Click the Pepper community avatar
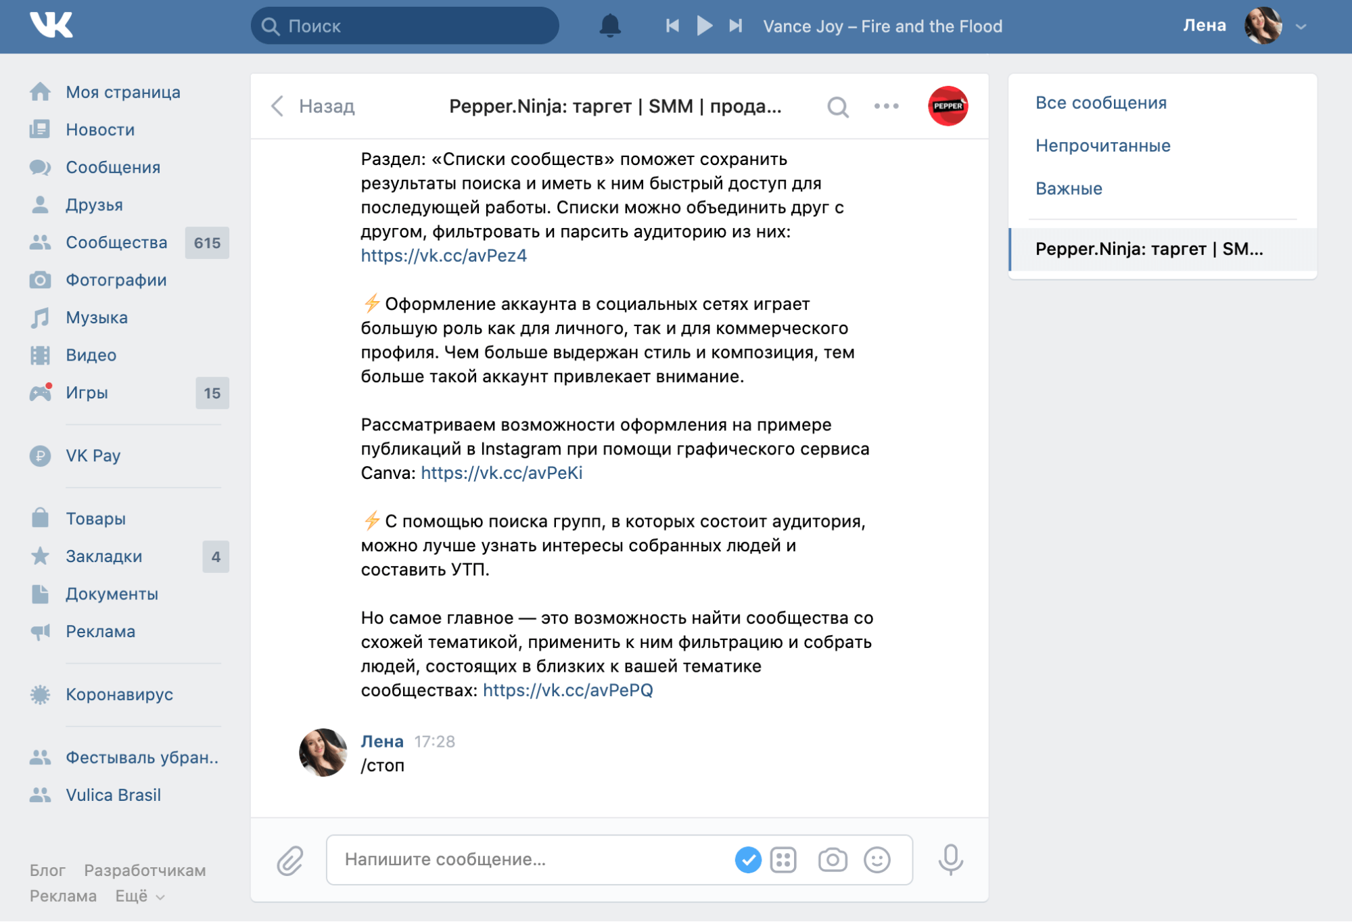Viewport: 1352px width, 922px height. tap(948, 106)
